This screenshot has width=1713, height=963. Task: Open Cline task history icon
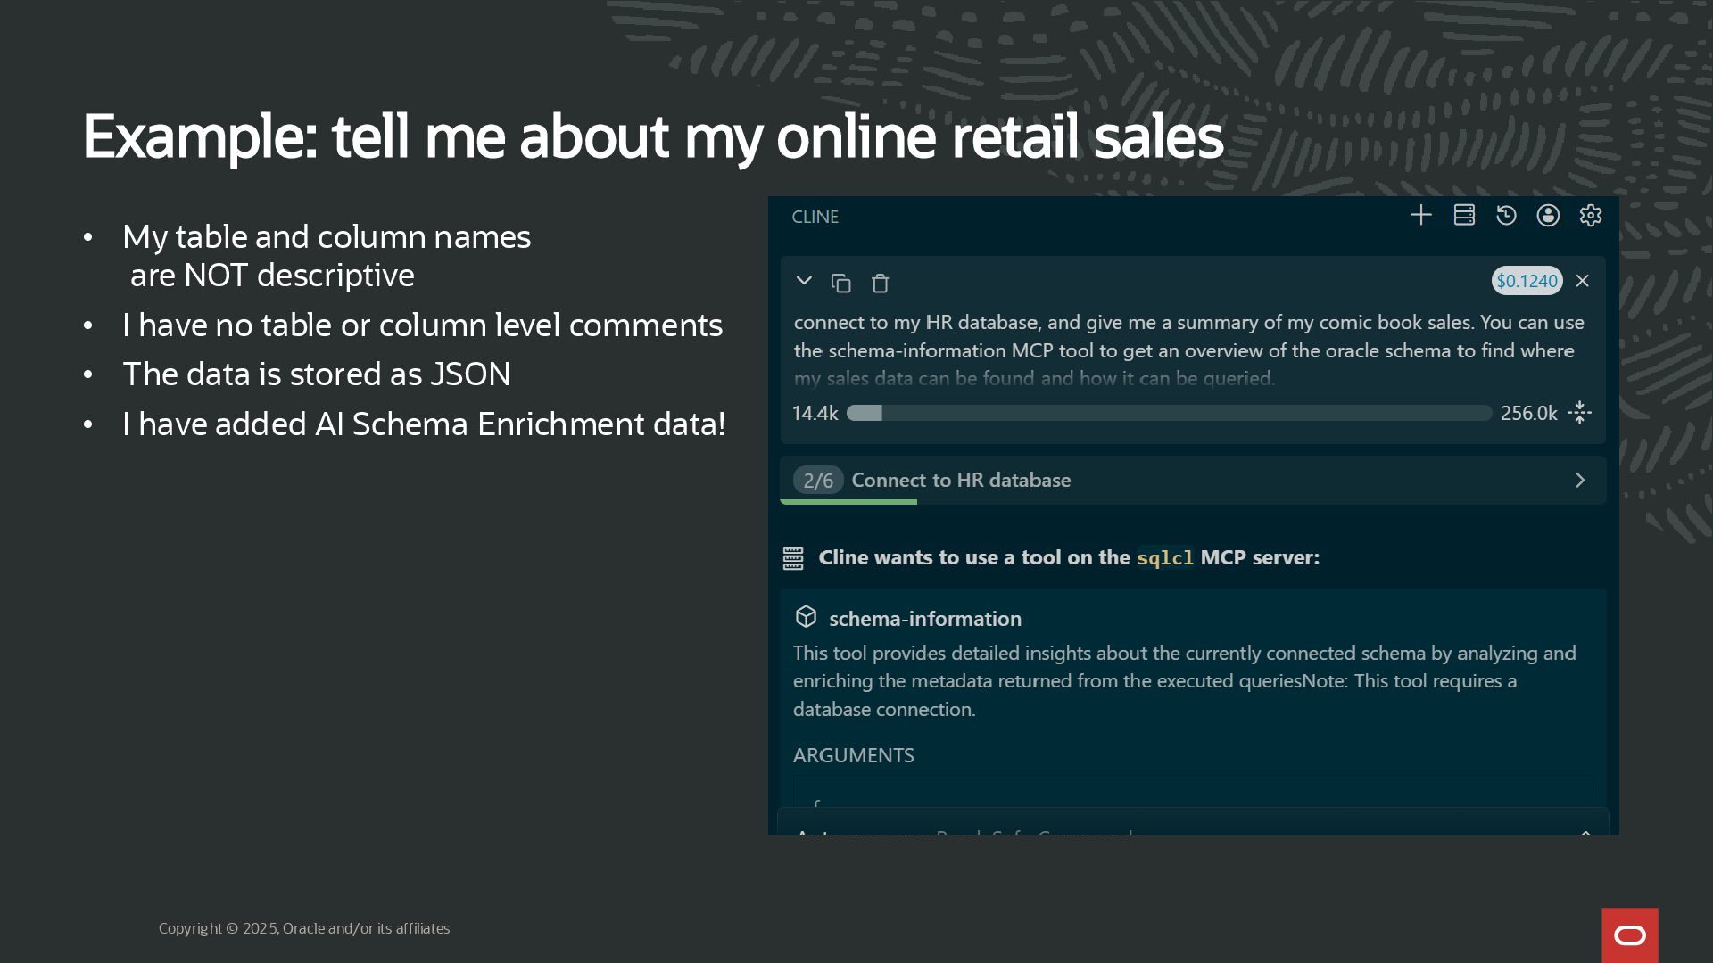click(1506, 216)
